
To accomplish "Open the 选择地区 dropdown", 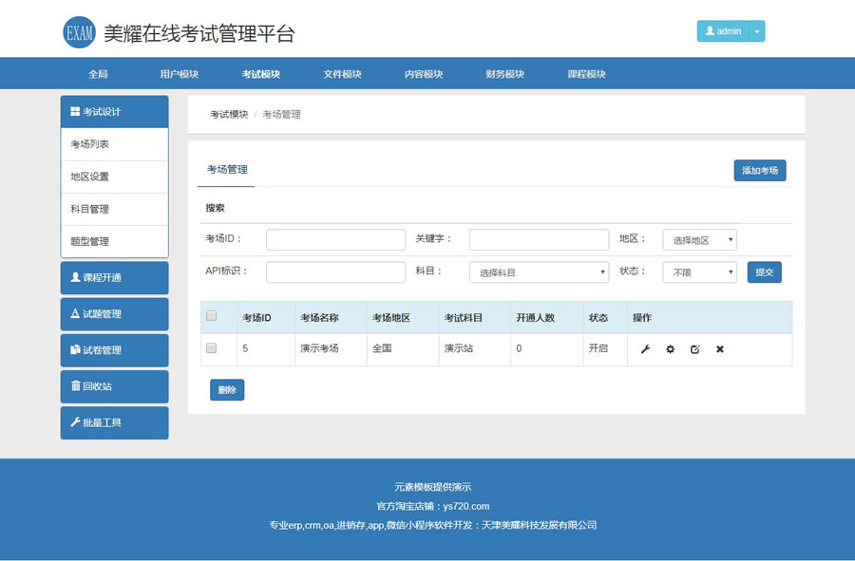I will point(699,239).
